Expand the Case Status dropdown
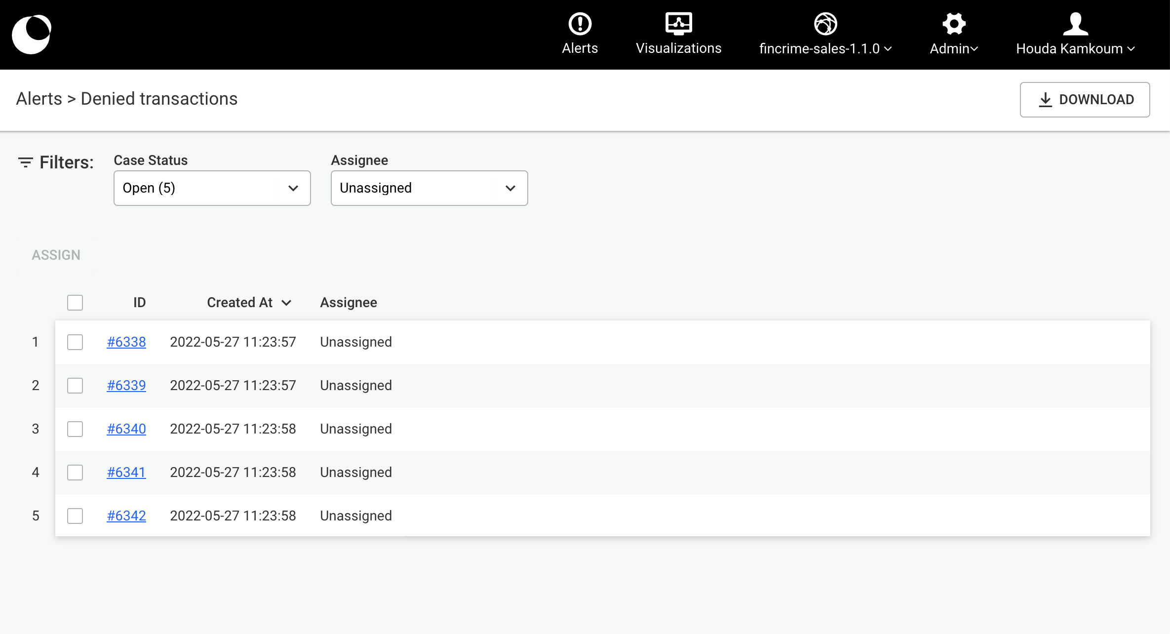1170x634 pixels. (212, 188)
